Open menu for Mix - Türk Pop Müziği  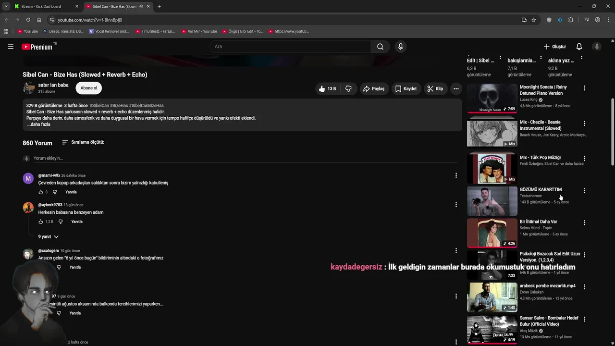(x=584, y=159)
